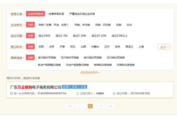Select 全部 in 高级筛选 row
This screenshot has width=177, height=118.
point(30,57)
